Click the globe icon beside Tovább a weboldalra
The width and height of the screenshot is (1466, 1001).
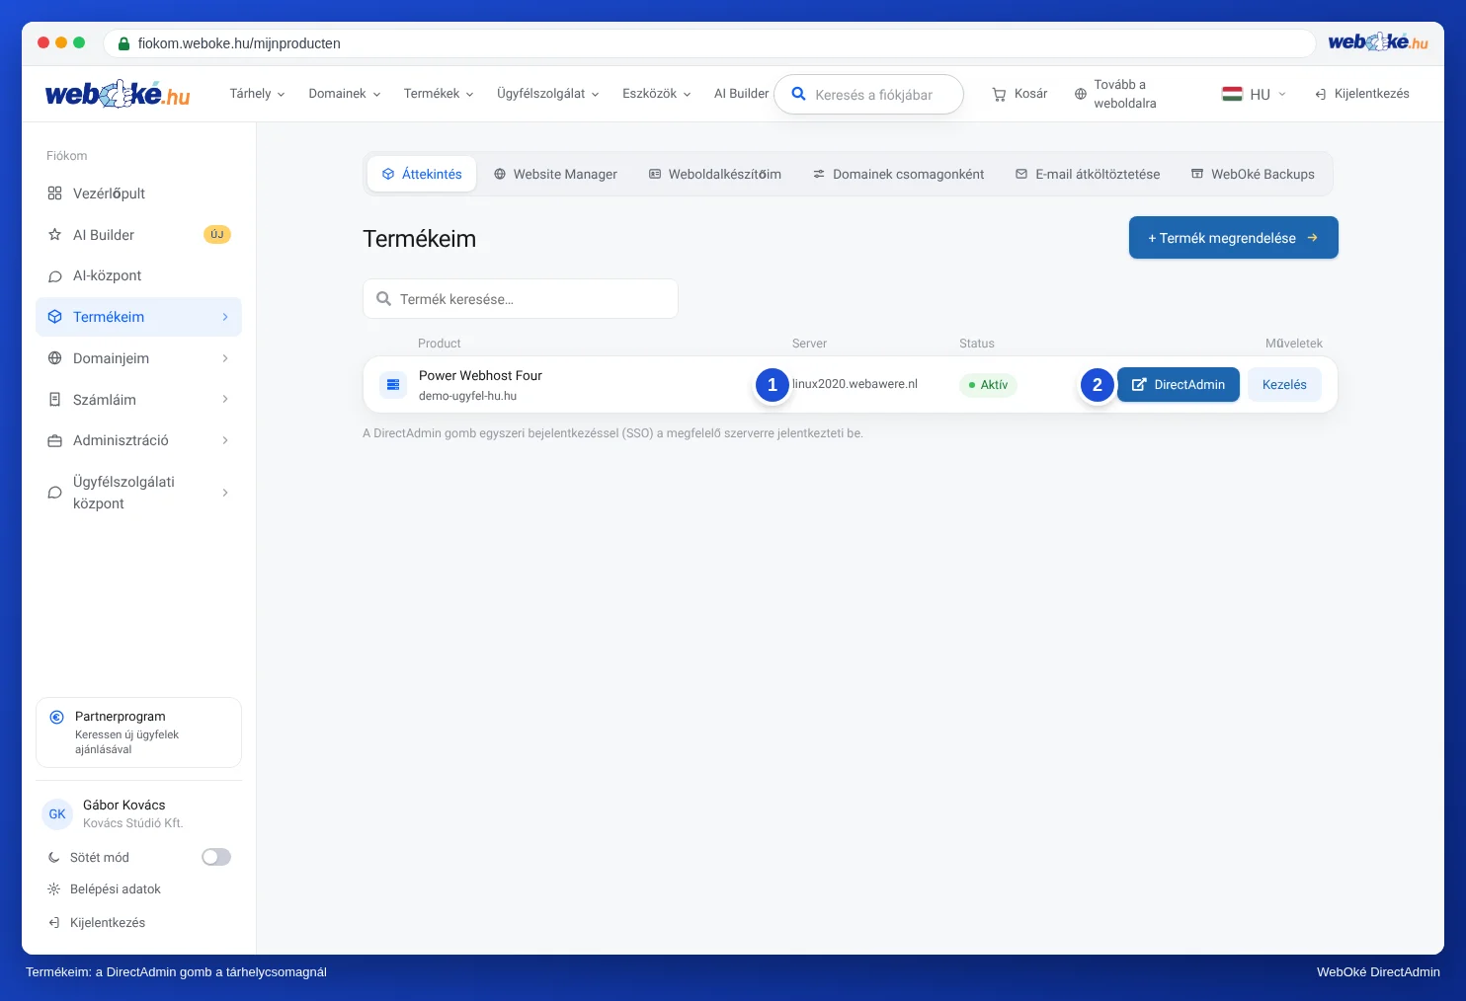1081,94
